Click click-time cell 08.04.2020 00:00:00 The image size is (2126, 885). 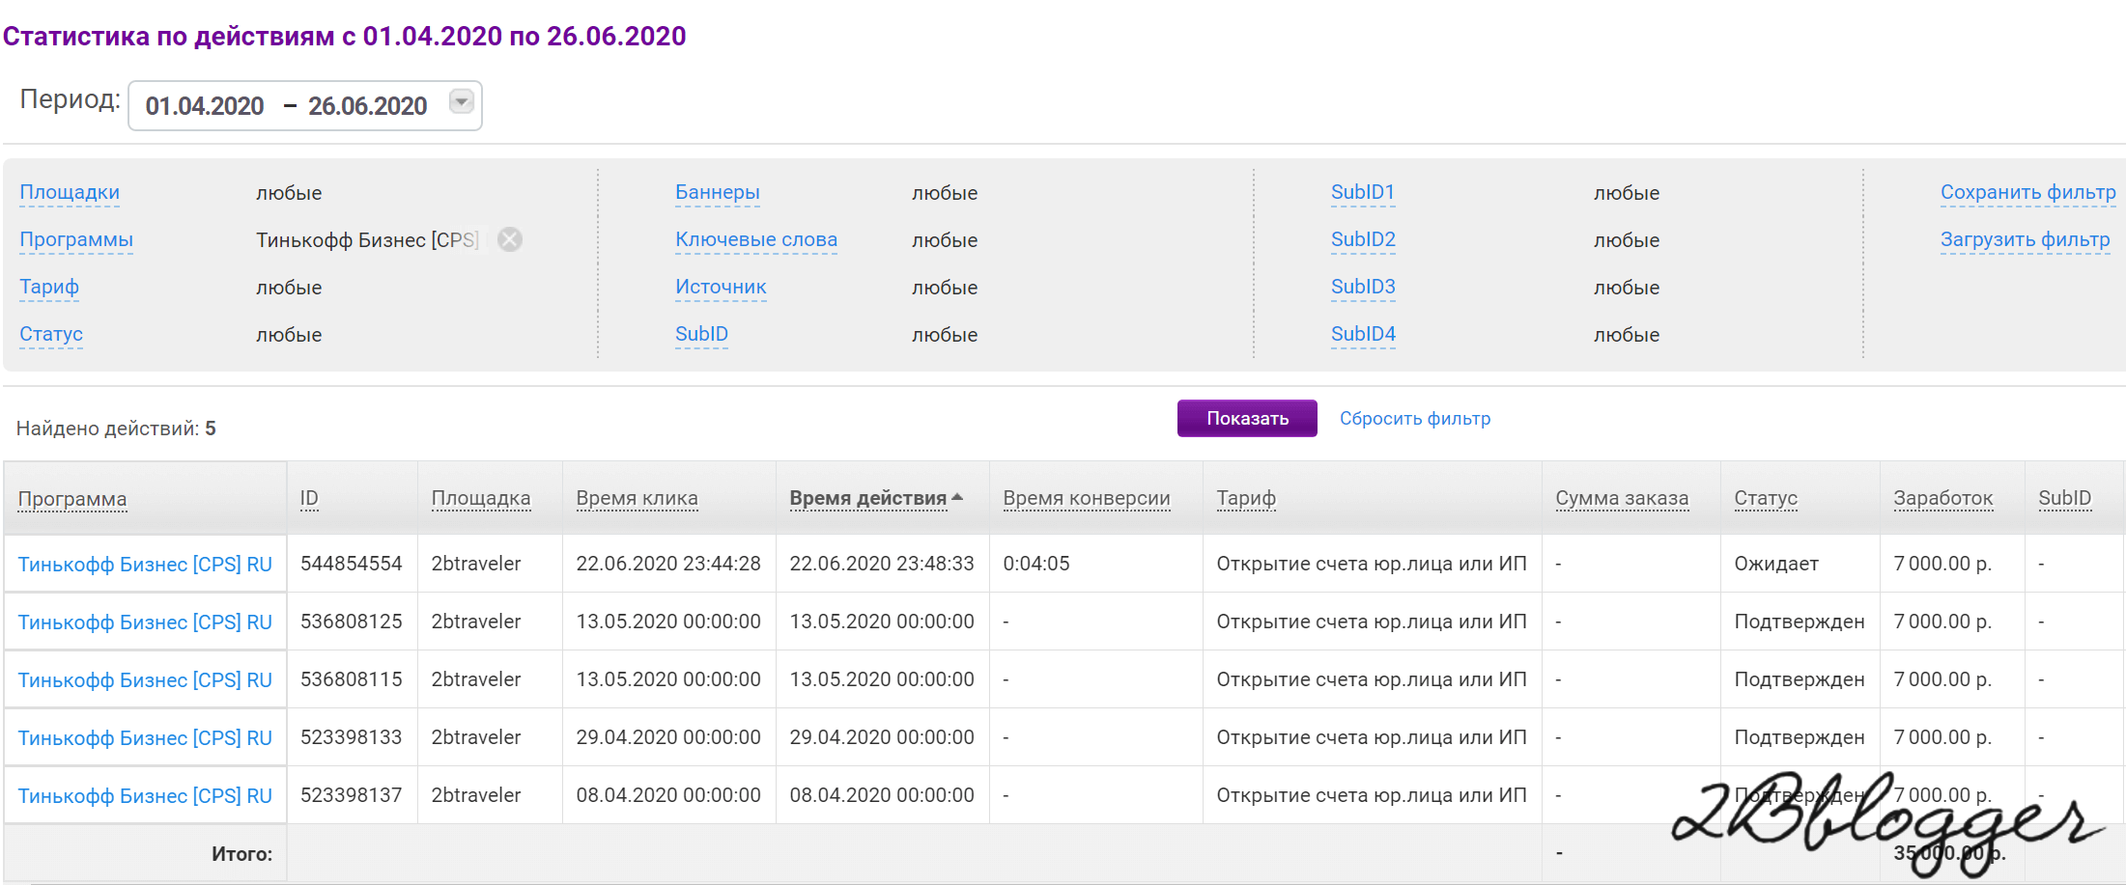point(668,794)
